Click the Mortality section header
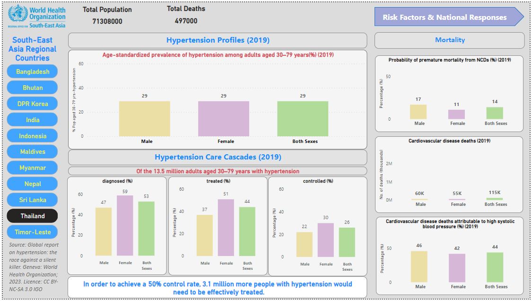Viewport: 532px width, 301px height. pos(450,40)
